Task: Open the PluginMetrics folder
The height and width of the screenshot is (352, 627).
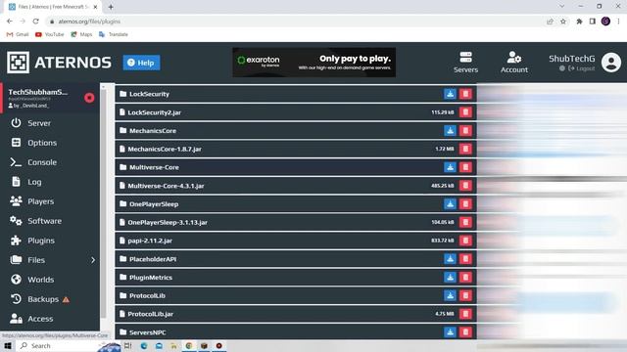Action: tap(151, 278)
